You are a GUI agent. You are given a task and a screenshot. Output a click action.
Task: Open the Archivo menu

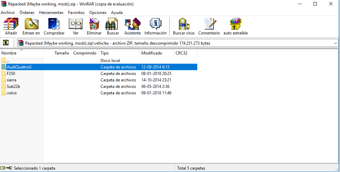click(7, 13)
